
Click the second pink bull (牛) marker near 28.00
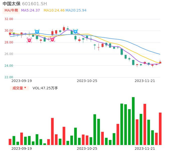(x=52, y=39)
